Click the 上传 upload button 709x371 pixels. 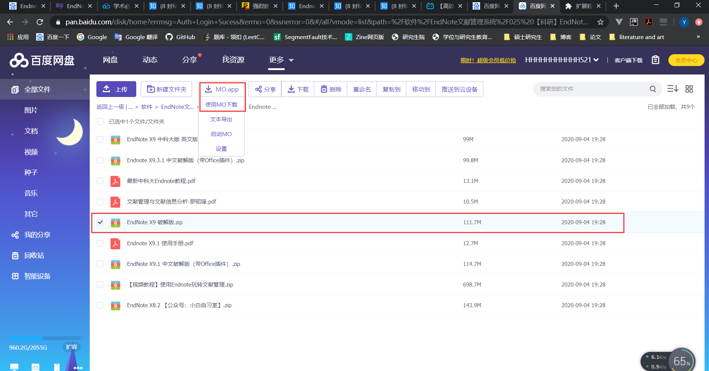click(116, 89)
